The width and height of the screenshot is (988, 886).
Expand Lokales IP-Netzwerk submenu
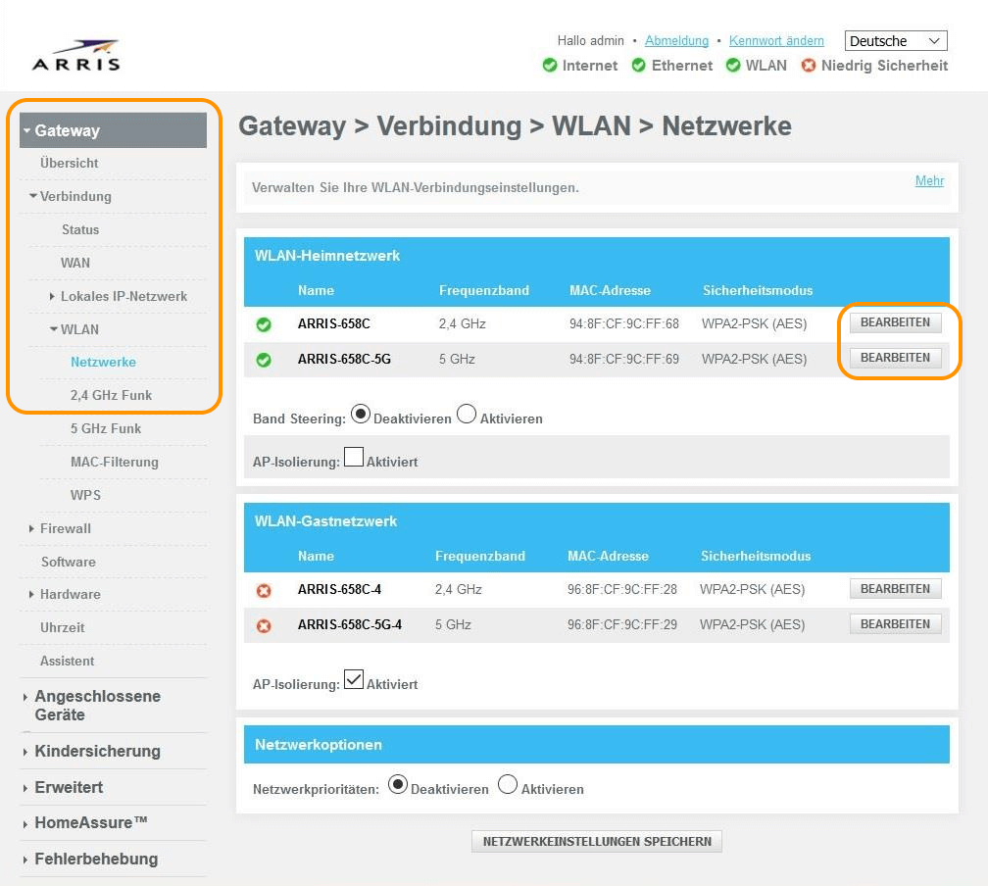[x=123, y=296]
